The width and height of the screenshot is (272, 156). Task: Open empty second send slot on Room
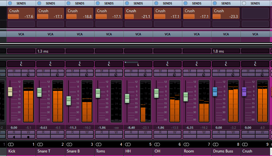pos(197,24)
